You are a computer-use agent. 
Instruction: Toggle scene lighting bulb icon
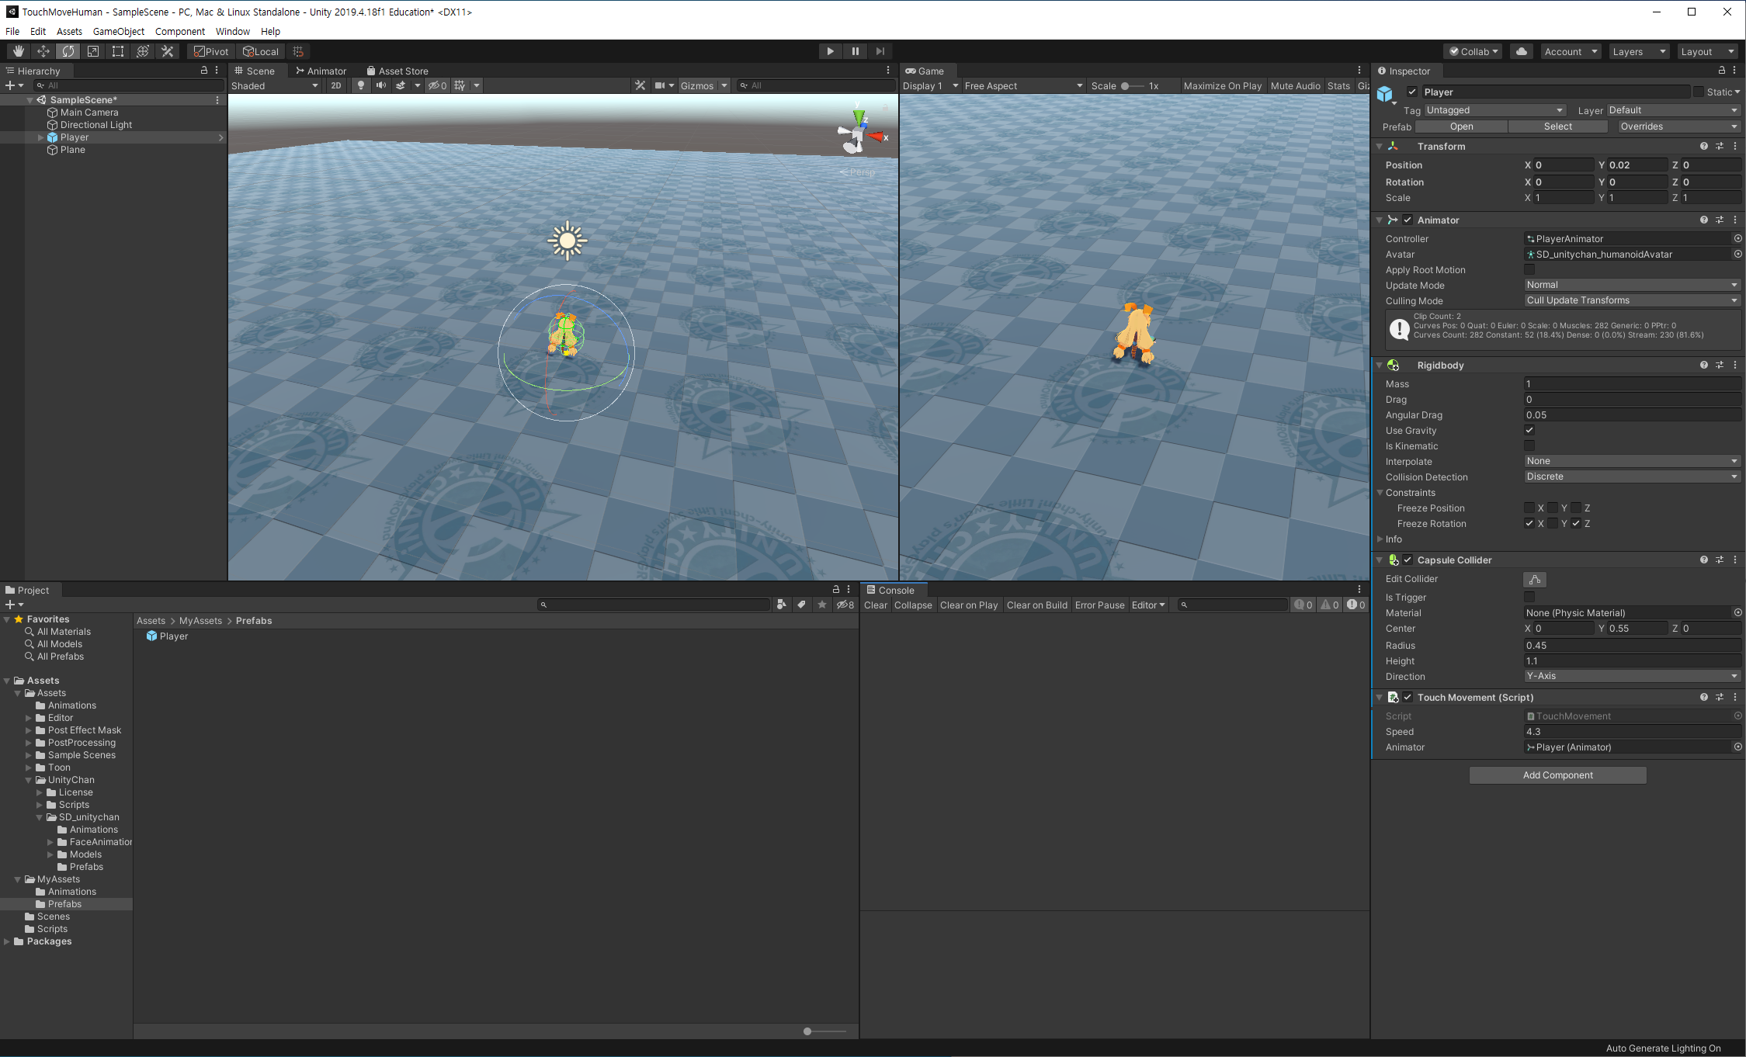click(x=361, y=85)
